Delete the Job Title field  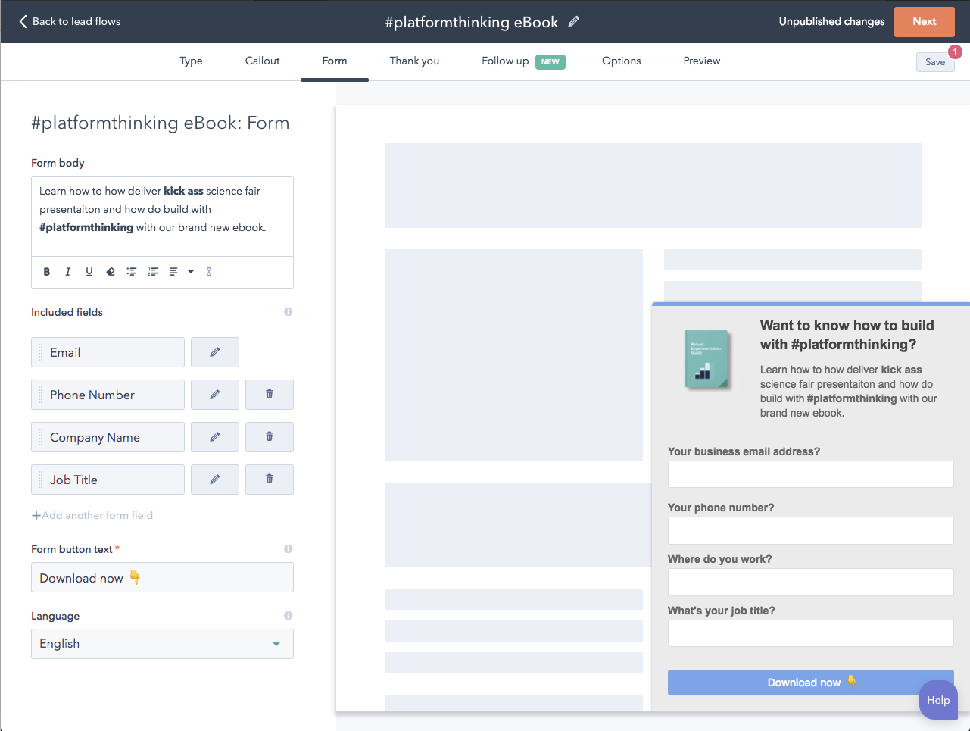pyautogui.click(x=270, y=480)
